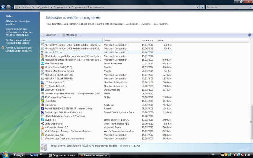The height and width of the screenshot is (158, 253).
Task: Click the Module de compatibilité Office icon
Action: 43,56
